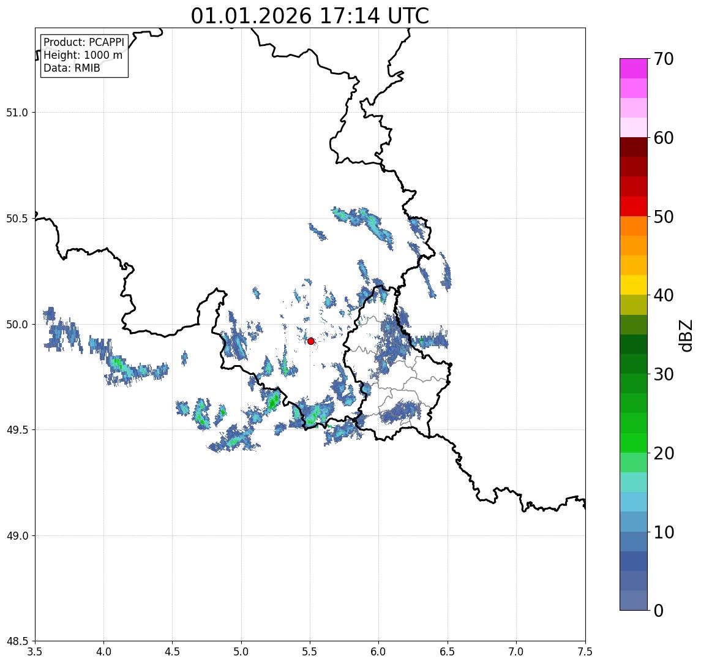The image size is (701, 664).
Task: Click the longitude axis label 5.5
Action: click(x=310, y=651)
